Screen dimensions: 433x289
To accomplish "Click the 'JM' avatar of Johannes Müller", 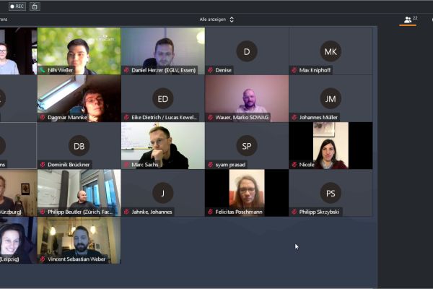I will (330, 98).
